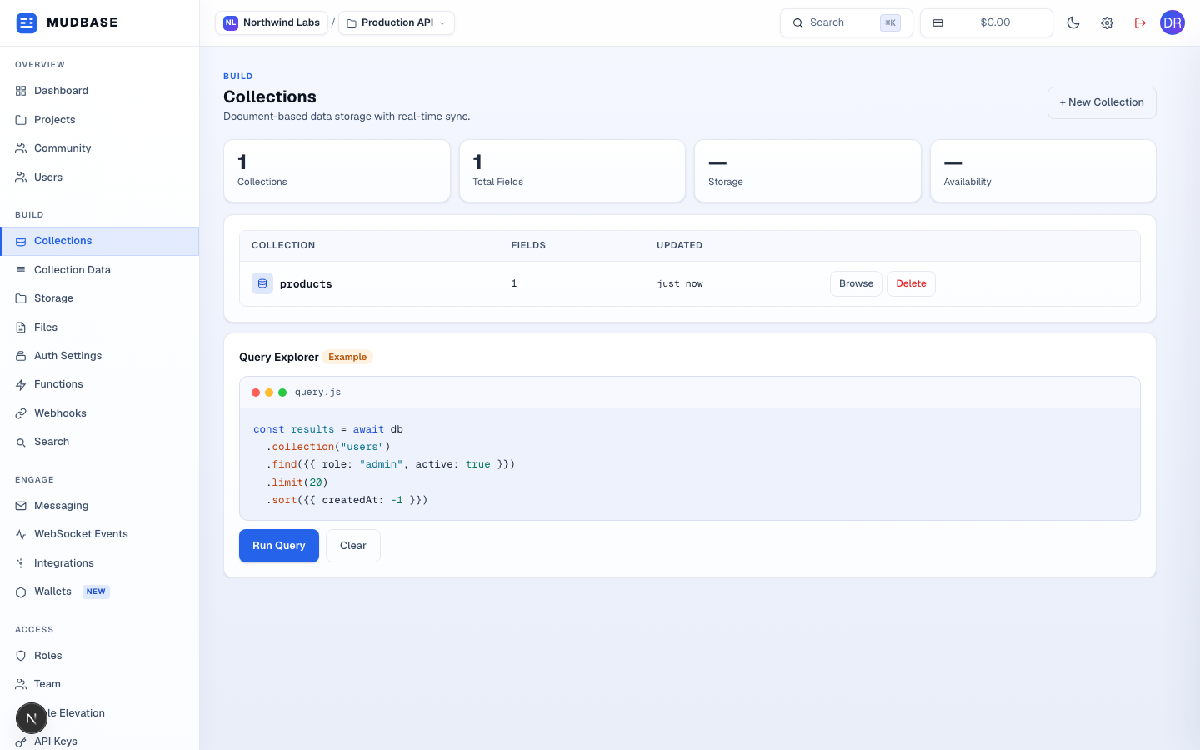
Task: Click the Community people icon
Action: tap(21, 148)
